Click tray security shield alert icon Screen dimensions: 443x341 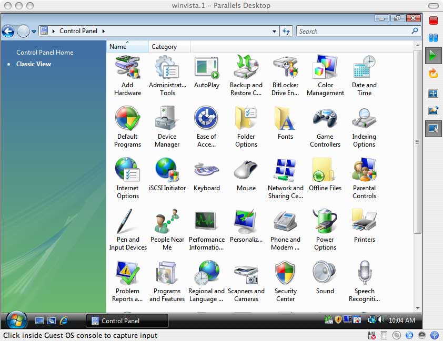pos(338,319)
